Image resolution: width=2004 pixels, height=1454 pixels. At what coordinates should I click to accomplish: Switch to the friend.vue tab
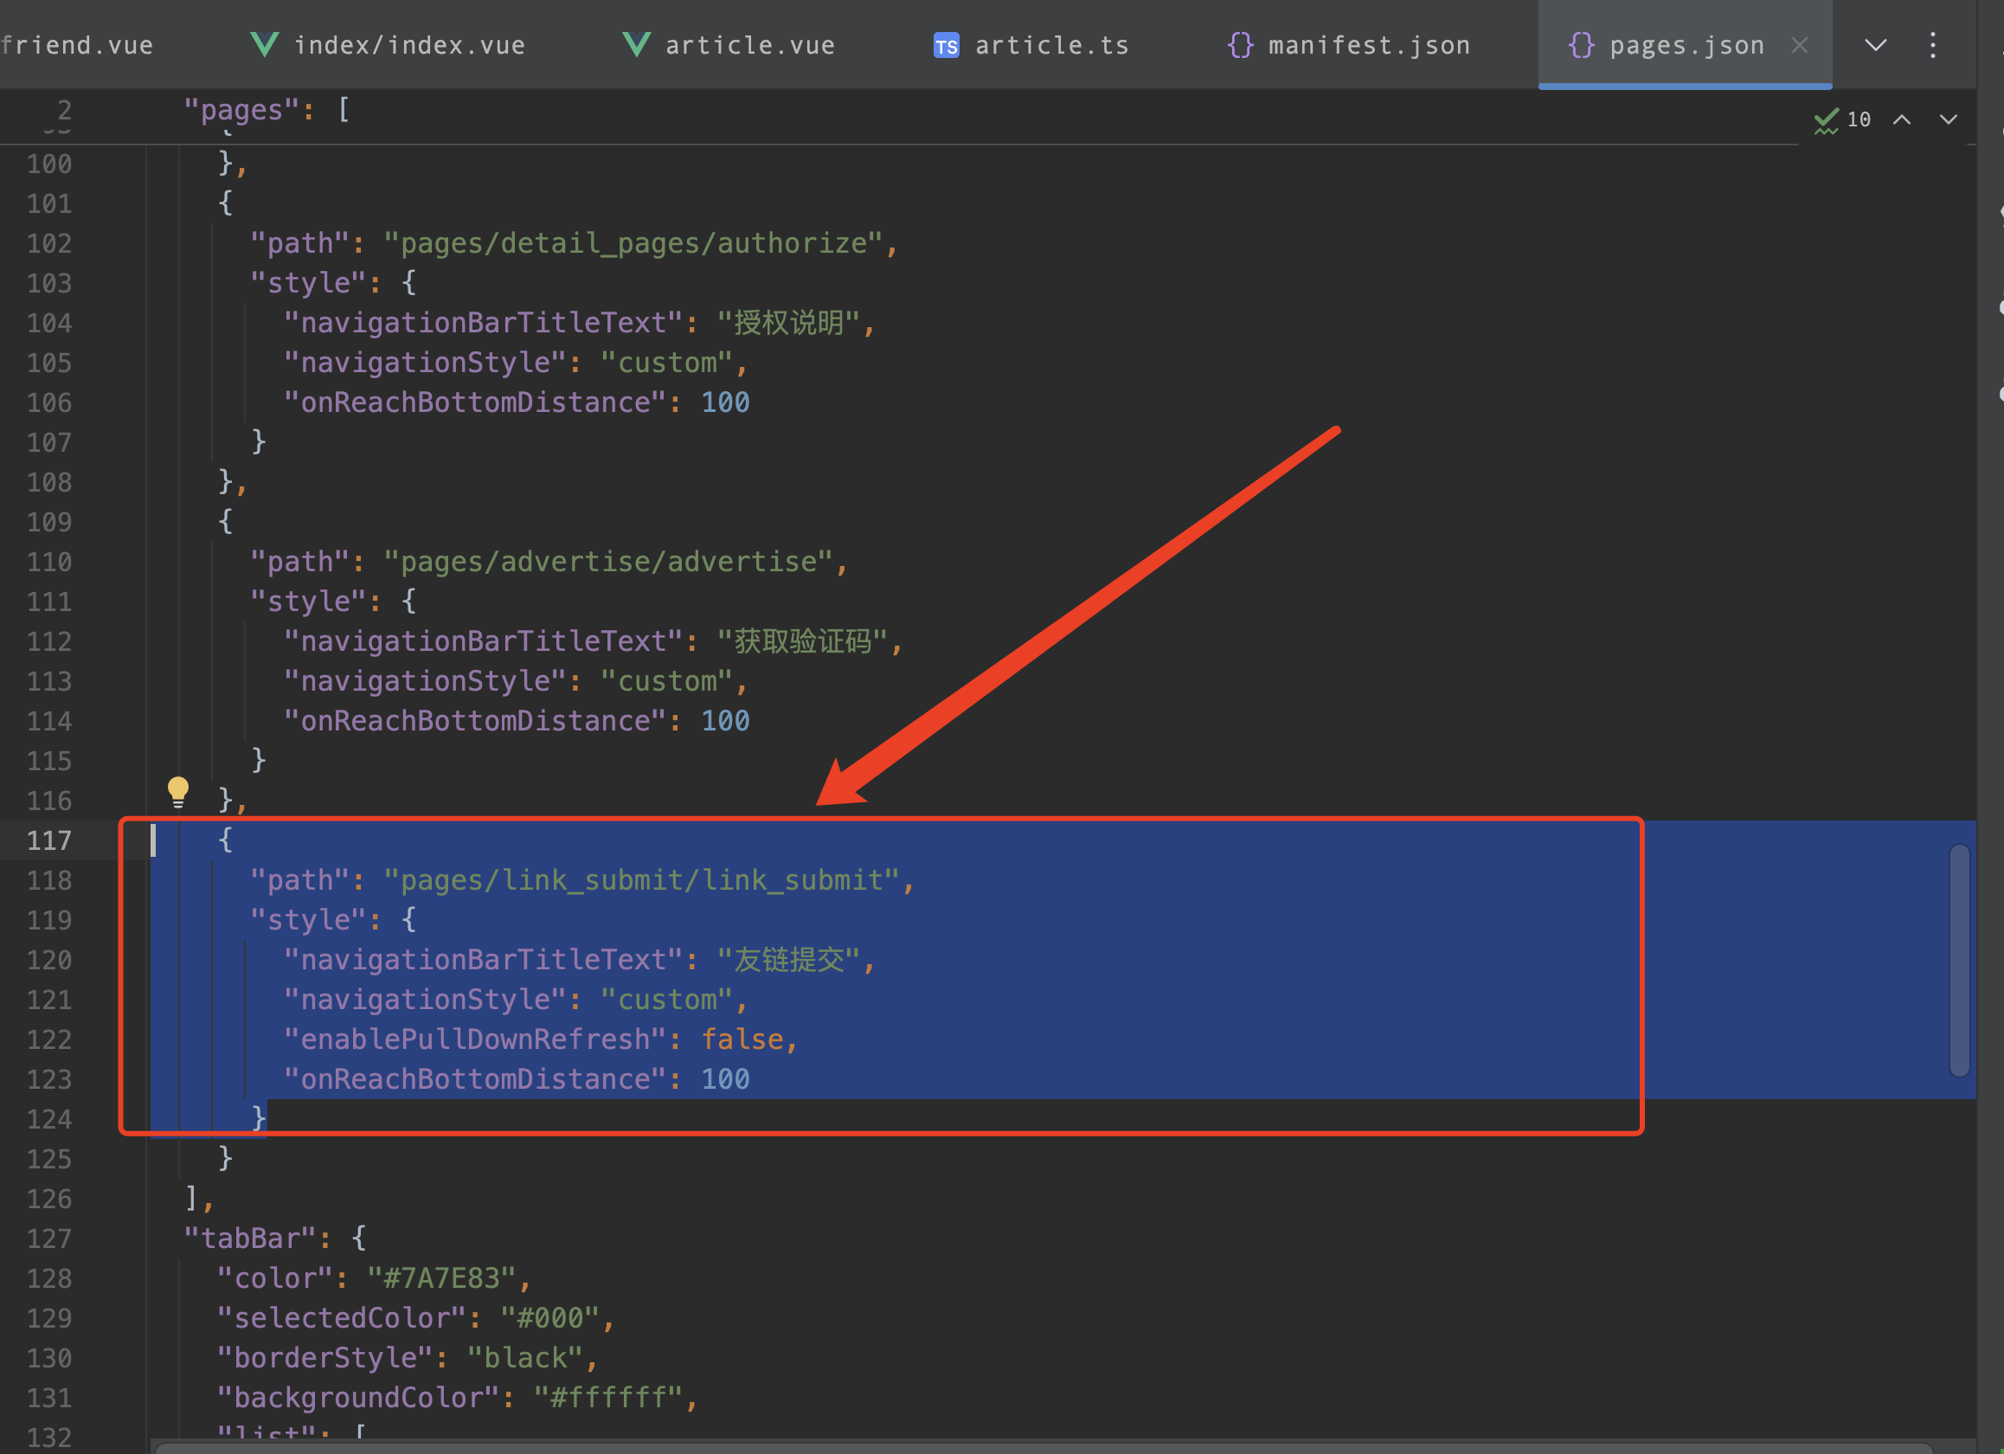click(x=78, y=45)
